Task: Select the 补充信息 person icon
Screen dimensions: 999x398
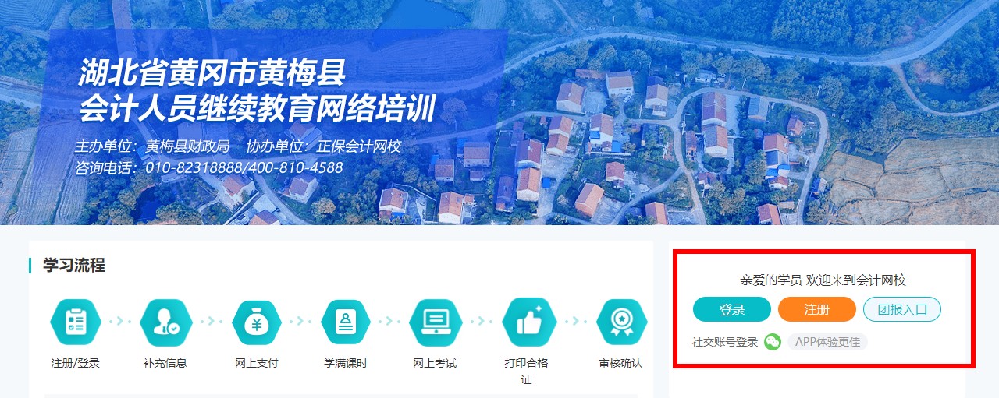Action: coord(165,322)
